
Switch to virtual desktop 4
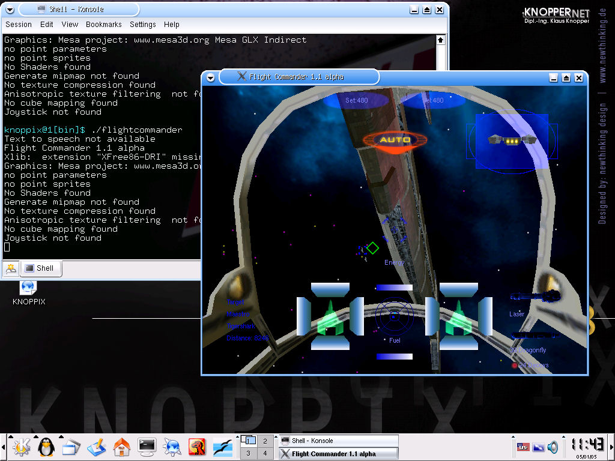265,453
